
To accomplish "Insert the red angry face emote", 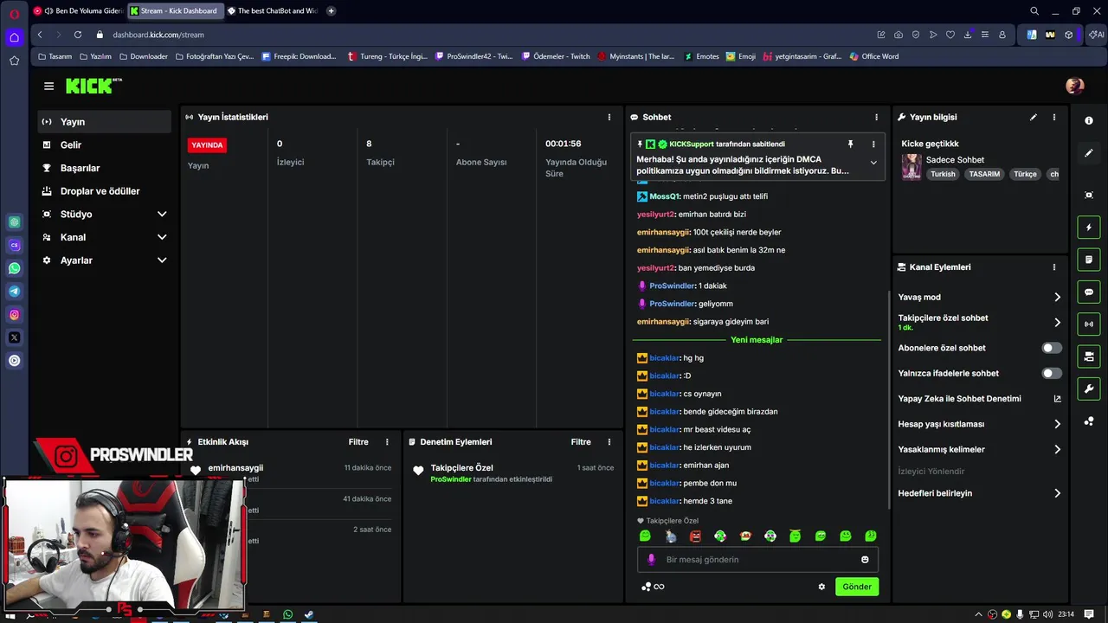I will click(x=695, y=536).
